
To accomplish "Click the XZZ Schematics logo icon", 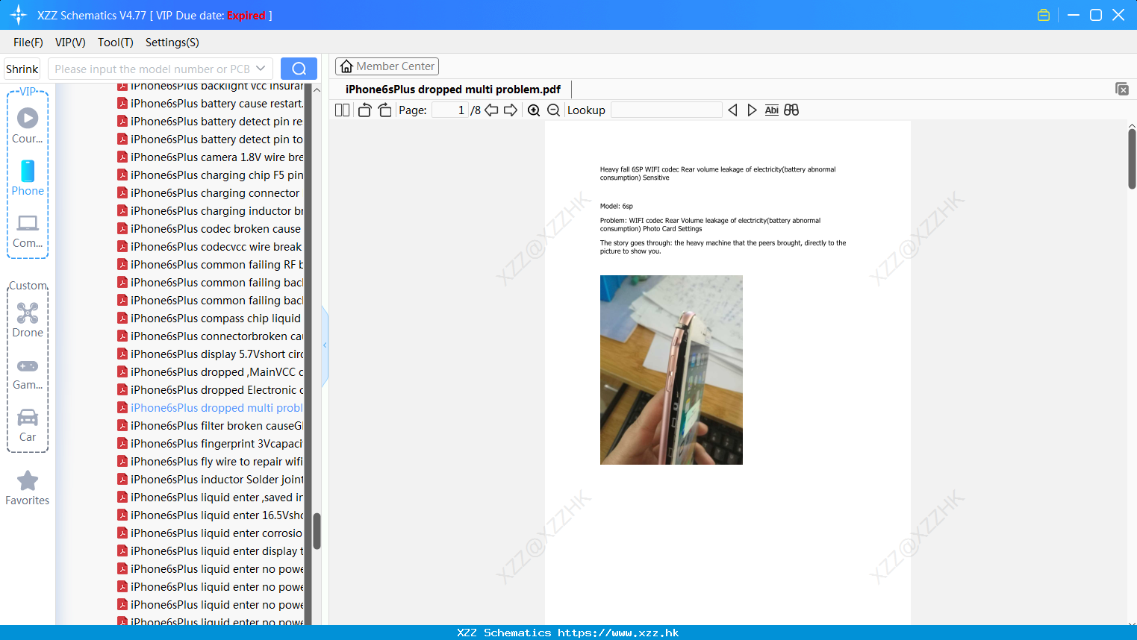I will 19,15.
